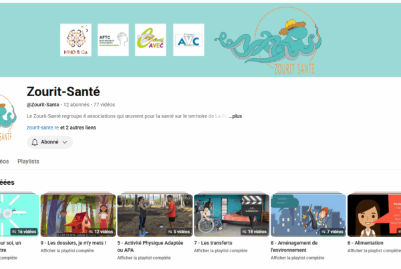Click the '16 vidéos' playlist badge

point(24,232)
